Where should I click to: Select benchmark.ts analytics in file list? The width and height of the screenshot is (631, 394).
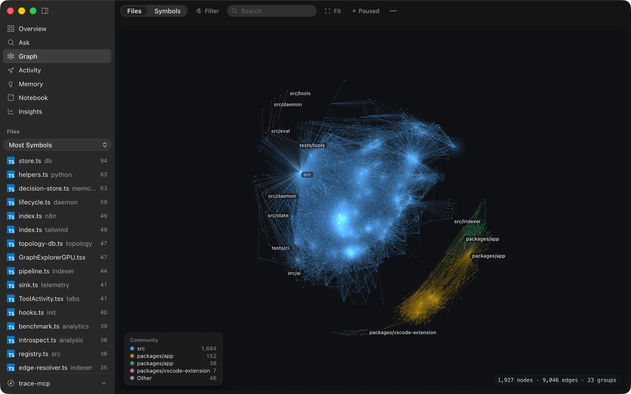pos(57,326)
